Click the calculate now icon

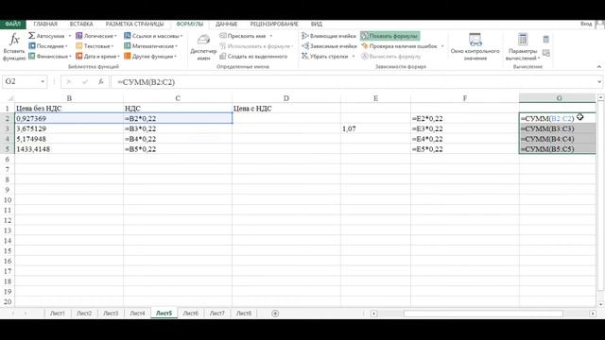coord(545,39)
